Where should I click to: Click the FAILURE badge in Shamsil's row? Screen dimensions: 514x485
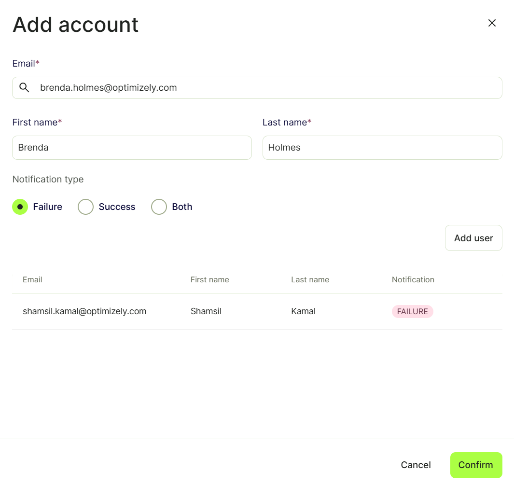(412, 311)
